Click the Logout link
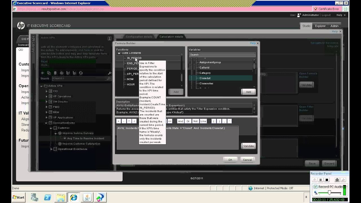This screenshot has width=361, height=203. pyautogui.click(x=326, y=15)
